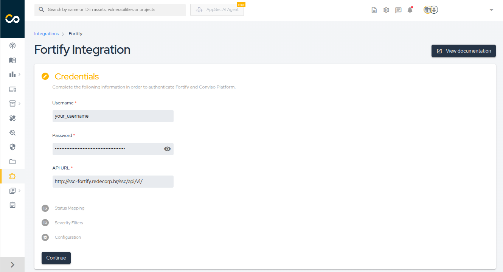Expand the bar chart sidebar submenu
Image resolution: width=503 pixels, height=272 pixels.
click(x=14, y=75)
